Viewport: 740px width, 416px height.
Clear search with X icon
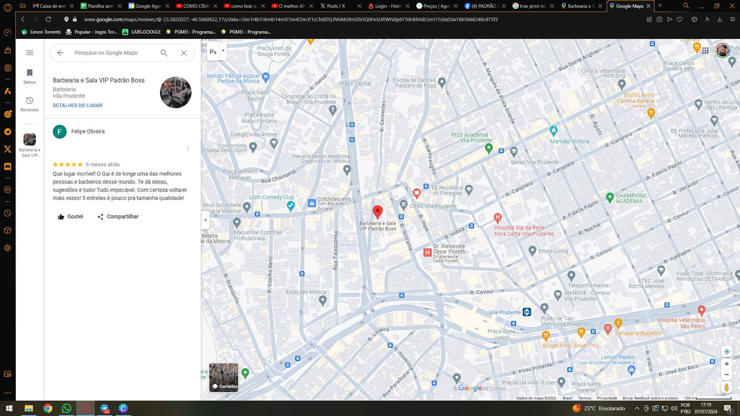pos(184,53)
